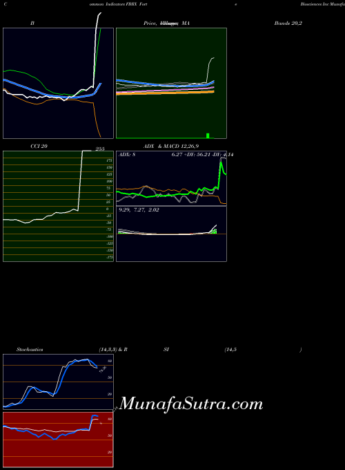The image size is (345, 470).
Task: Open the ADX indicator chart panel
Action: coord(171,178)
